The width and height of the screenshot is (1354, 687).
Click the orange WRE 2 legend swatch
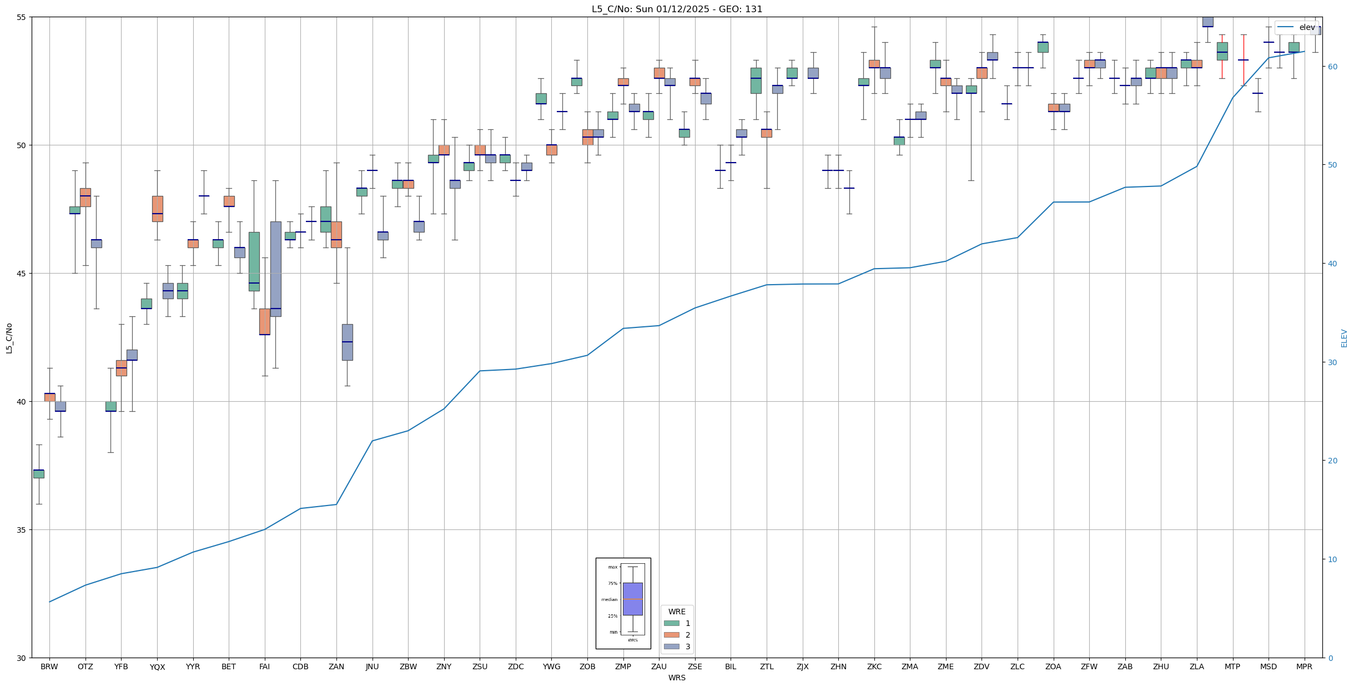pos(671,635)
